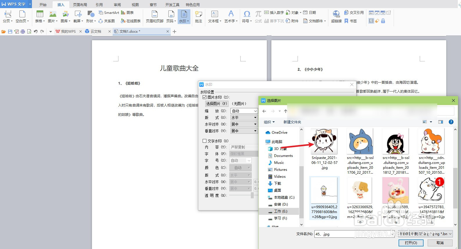The height and width of the screenshot is (249, 461).
Task: Switch to the 引用 ribbon tab
Action: (x=99, y=5)
